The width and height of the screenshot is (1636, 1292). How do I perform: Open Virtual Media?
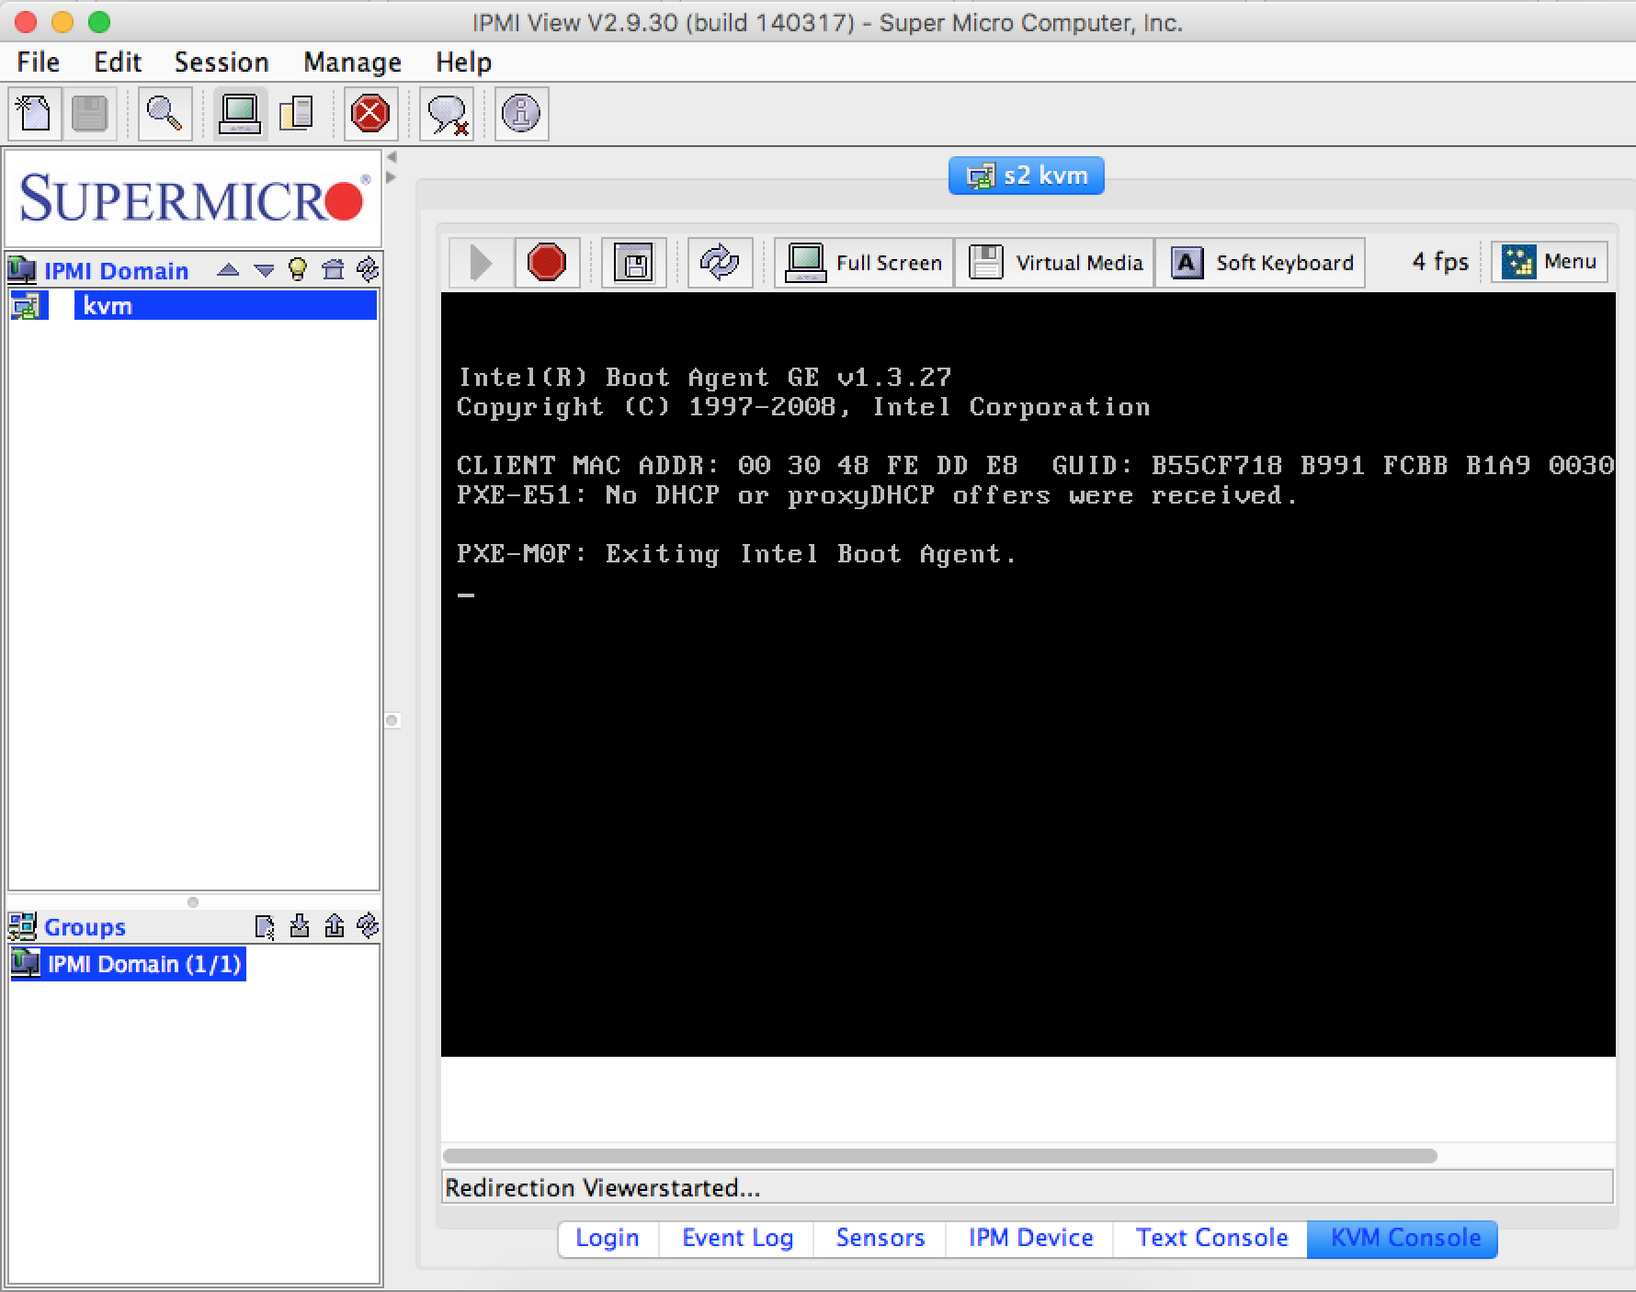tap(1055, 263)
